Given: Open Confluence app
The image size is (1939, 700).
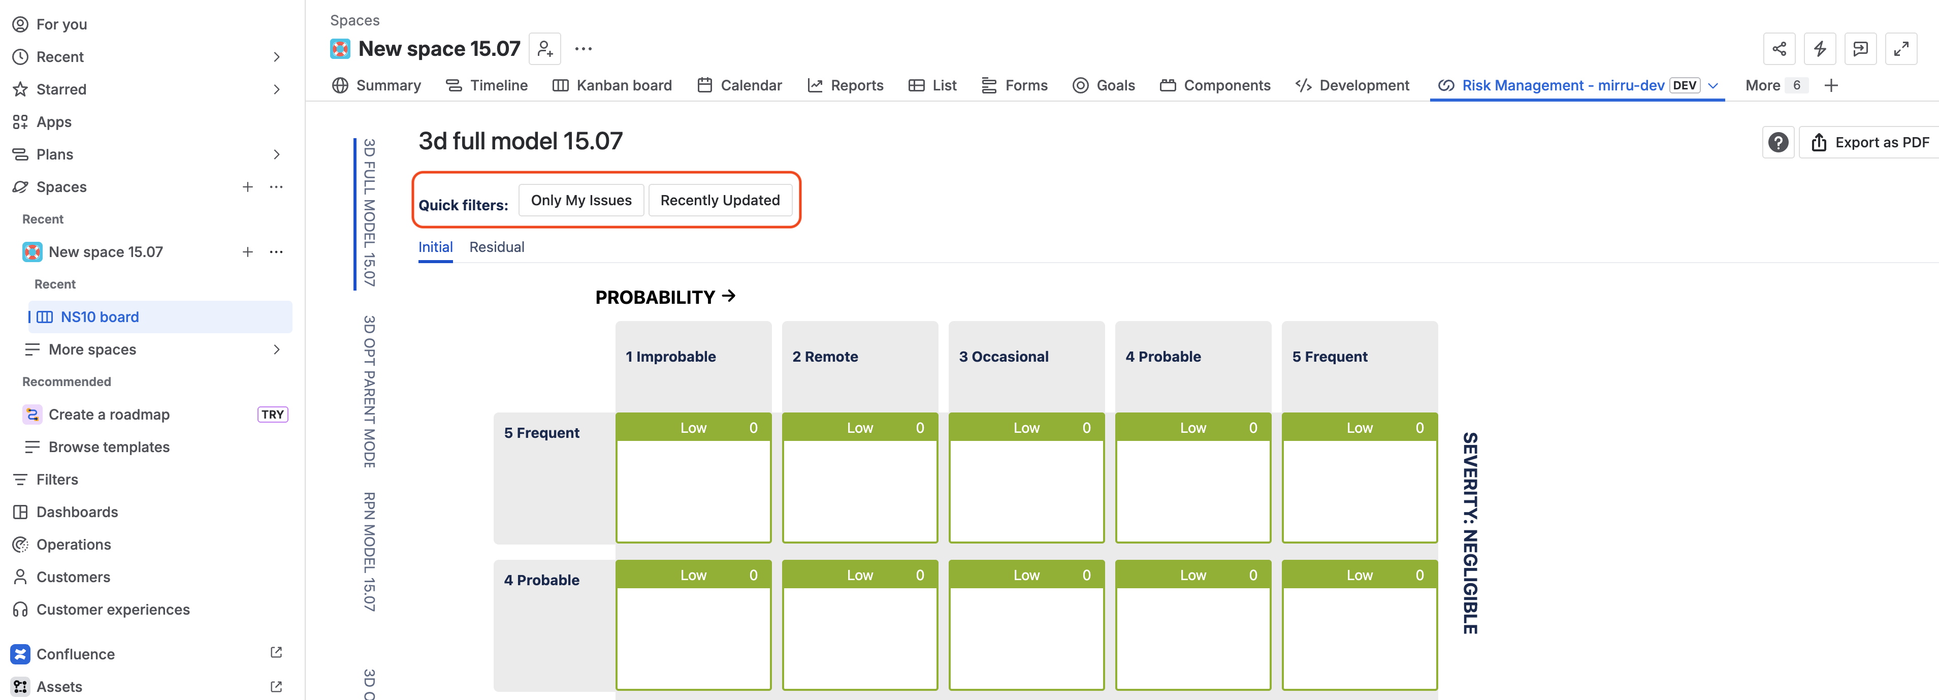Looking at the screenshot, I should click(75, 654).
